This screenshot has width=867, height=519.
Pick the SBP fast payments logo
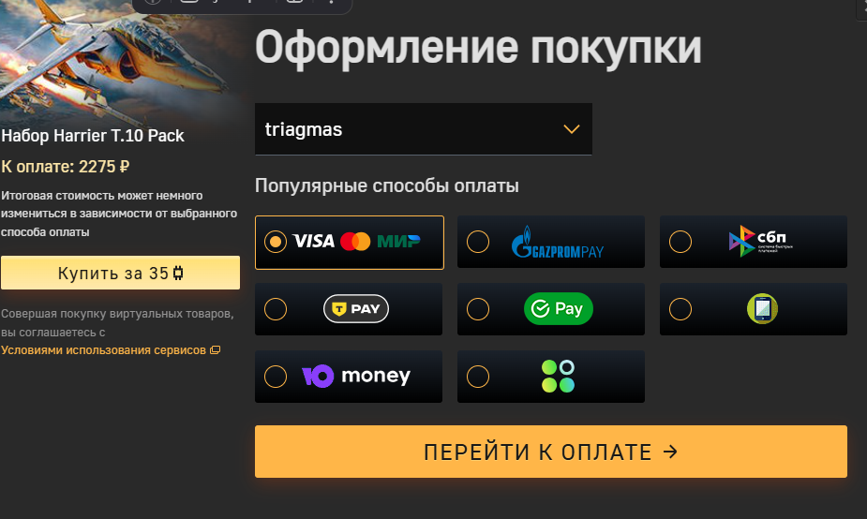[x=760, y=241]
